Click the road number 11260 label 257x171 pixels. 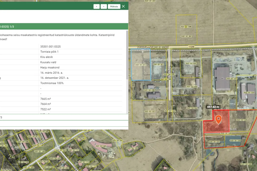(x=191, y=46)
